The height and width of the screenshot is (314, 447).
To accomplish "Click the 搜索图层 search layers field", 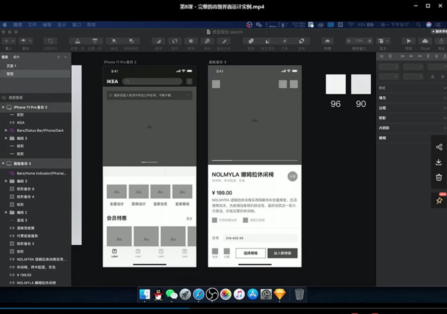I will [36, 97].
